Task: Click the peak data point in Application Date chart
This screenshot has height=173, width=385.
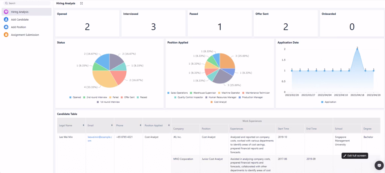Action: 357,48
